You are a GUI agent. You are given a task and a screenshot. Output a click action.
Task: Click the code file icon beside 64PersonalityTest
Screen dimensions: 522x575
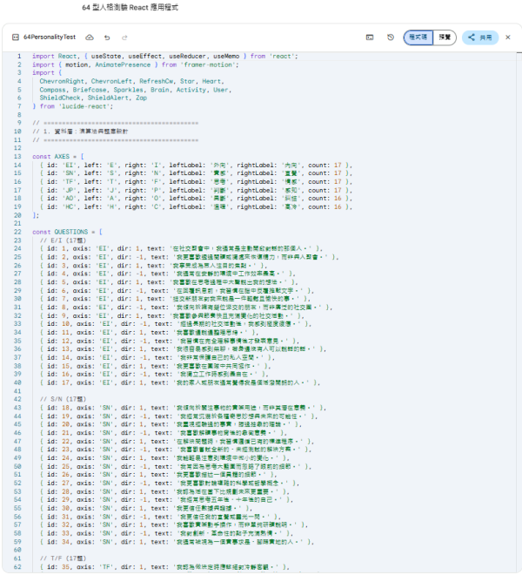(16, 38)
